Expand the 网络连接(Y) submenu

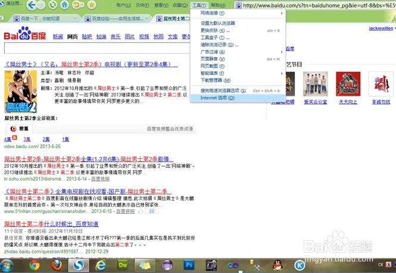[238, 13]
